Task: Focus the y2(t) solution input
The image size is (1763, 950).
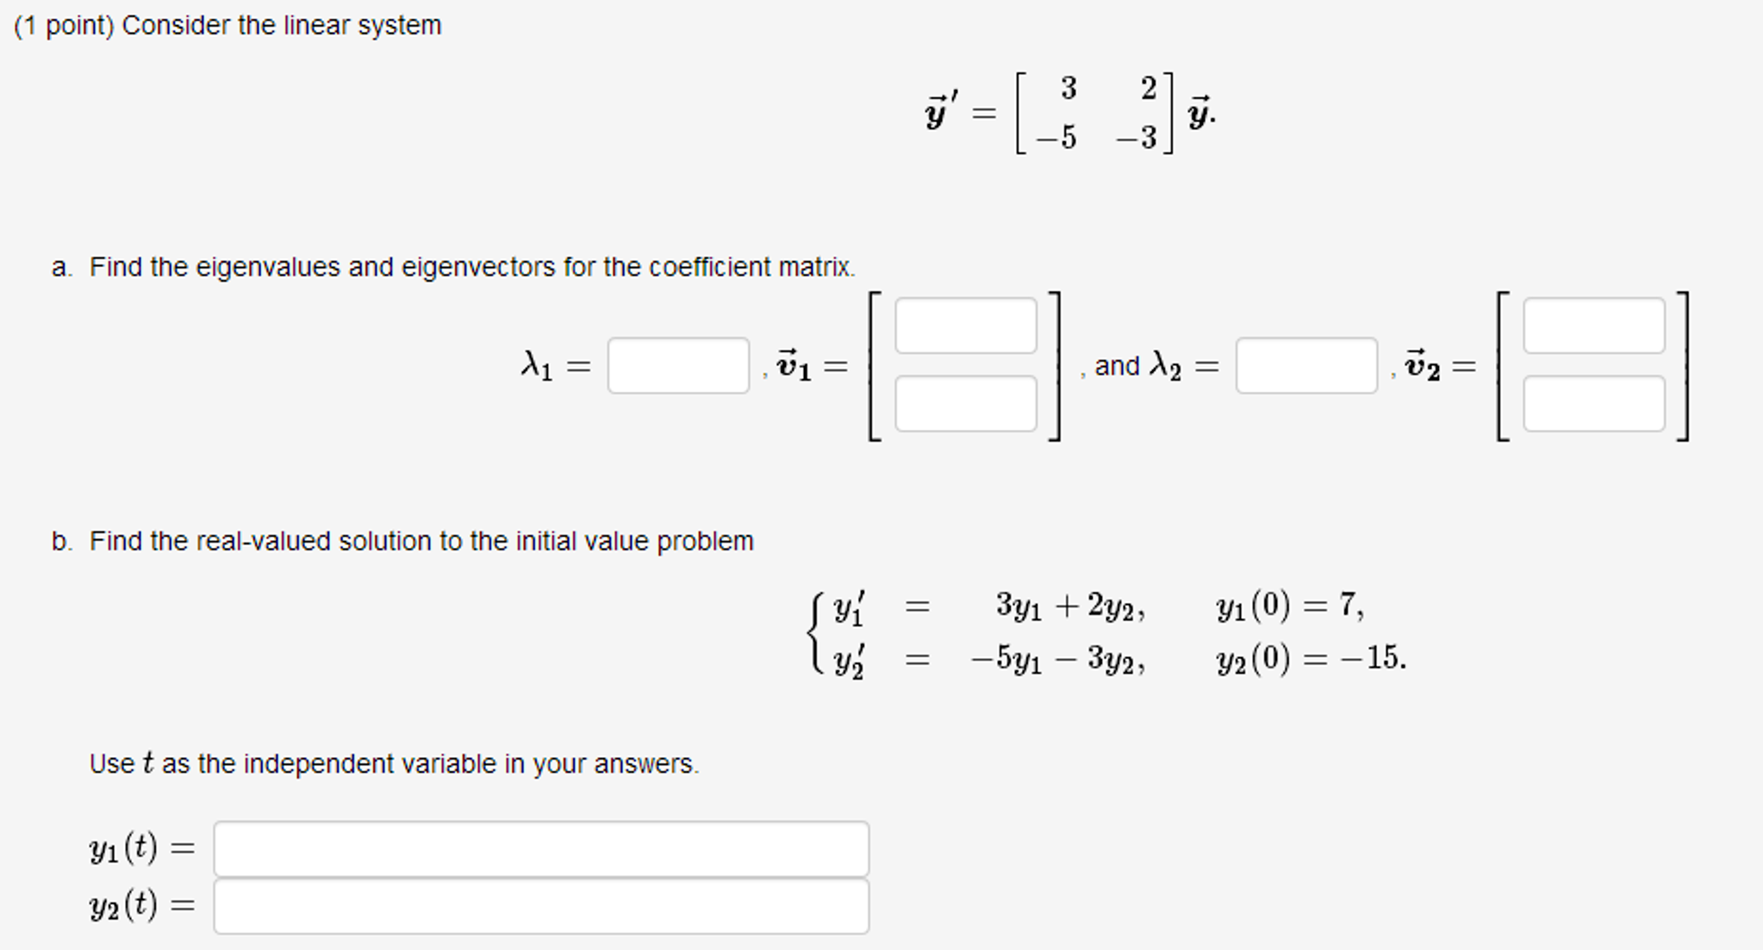Action: (541, 906)
